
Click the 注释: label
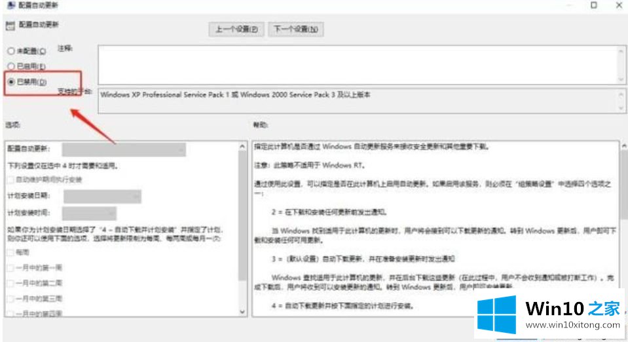pos(65,48)
